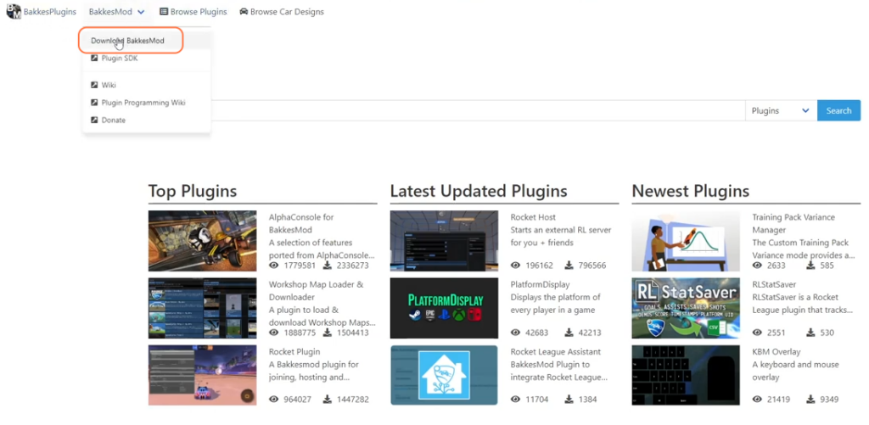
Task: Click the Top Plugins heading
Action: 193,191
